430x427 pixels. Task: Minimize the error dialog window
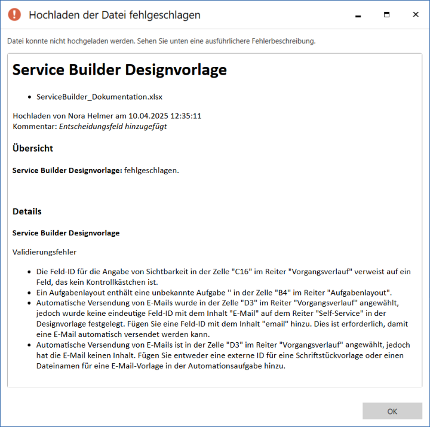358,15
